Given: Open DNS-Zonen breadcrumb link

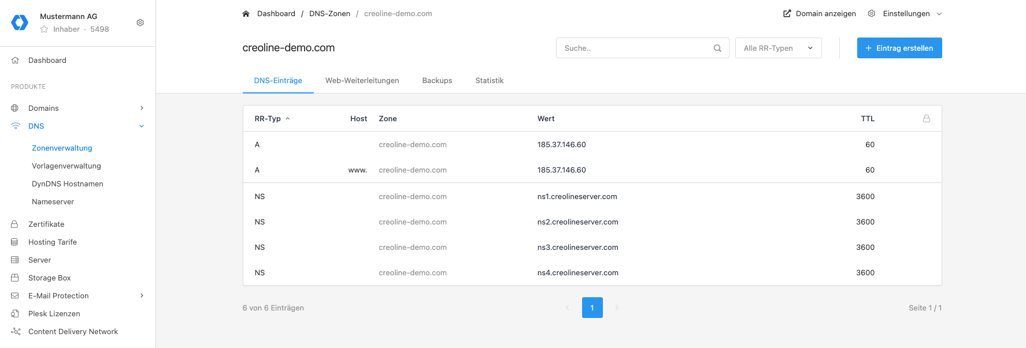Looking at the screenshot, I should coord(329,13).
